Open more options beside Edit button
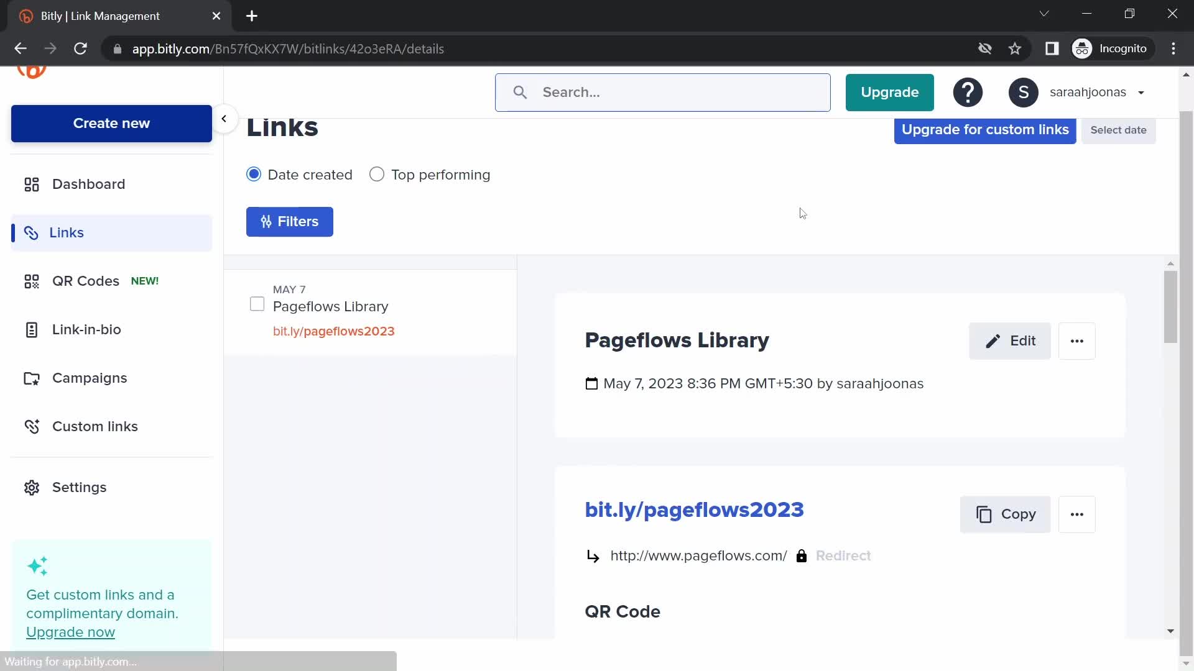Viewport: 1194px width, 671px height. coord(1076,341)
